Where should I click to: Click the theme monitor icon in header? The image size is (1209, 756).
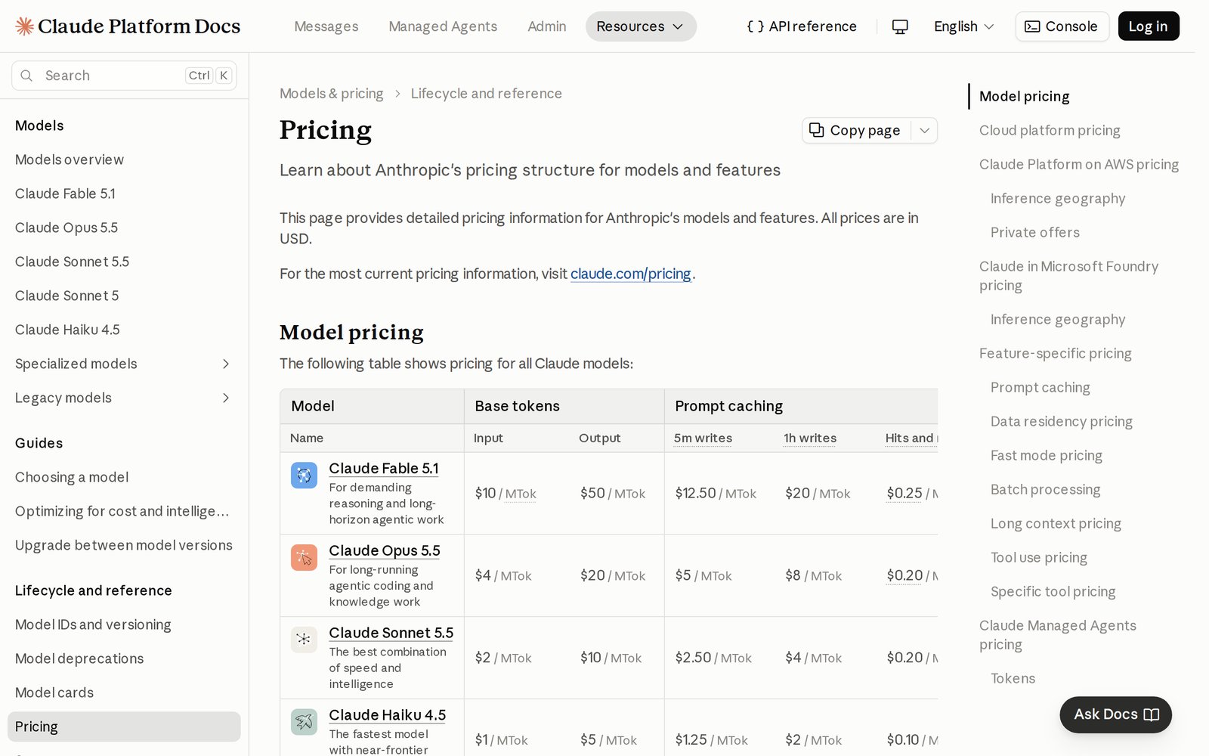pos(900,26)
